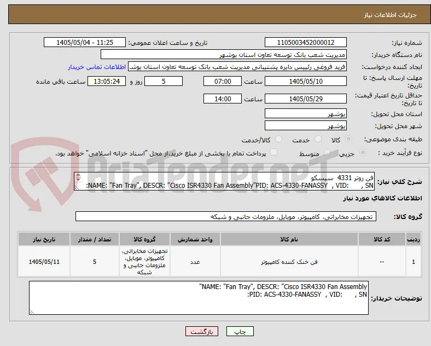This screenshot has height=346, width=431.
Task: Click the unit cell عدد
Action: [x=195, y=262]
